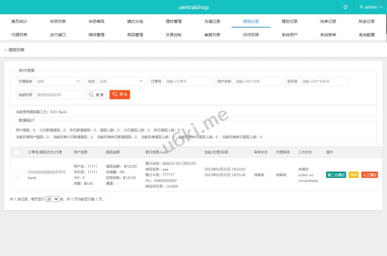Go to 系统配置 menu item
The height and width of the screenshot is (256, 387).
pyautogui.click(x=367, y=35)
